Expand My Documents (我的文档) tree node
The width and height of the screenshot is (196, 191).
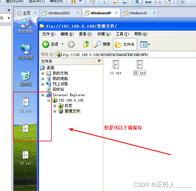tap(43, 73)
